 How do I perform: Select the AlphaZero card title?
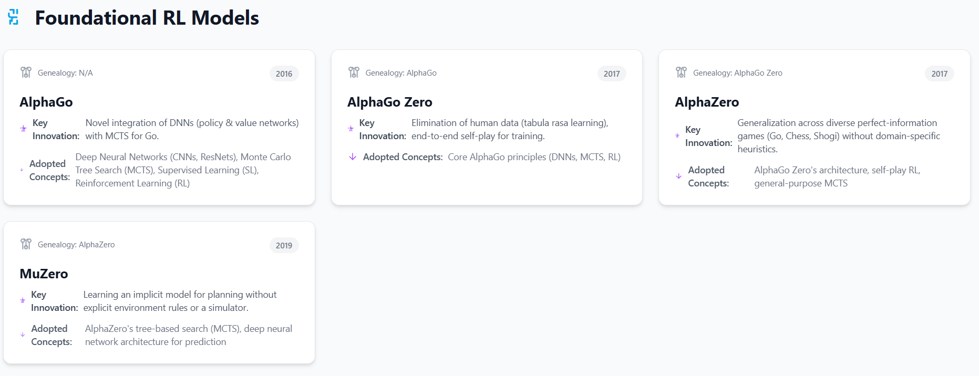tap(706, 102)
